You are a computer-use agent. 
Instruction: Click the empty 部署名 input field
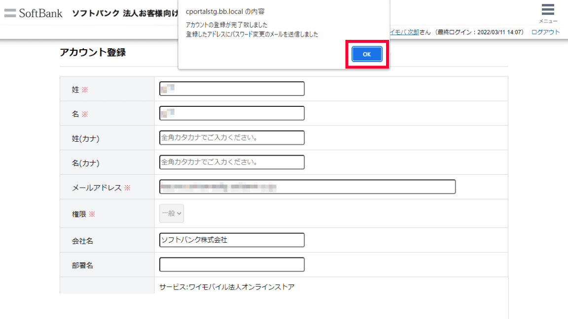[x=232, y=264]
